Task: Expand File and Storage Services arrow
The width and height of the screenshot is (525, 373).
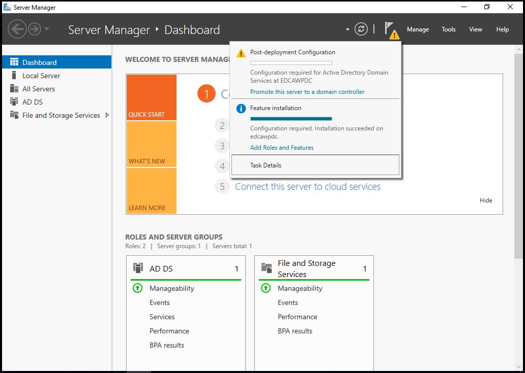Action: 107,115
